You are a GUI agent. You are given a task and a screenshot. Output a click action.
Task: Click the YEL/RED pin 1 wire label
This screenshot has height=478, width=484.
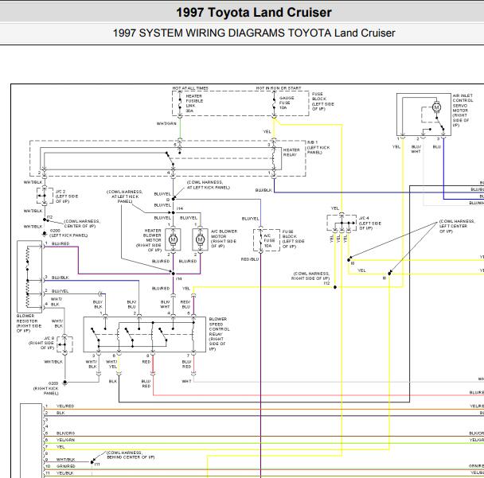65,406
